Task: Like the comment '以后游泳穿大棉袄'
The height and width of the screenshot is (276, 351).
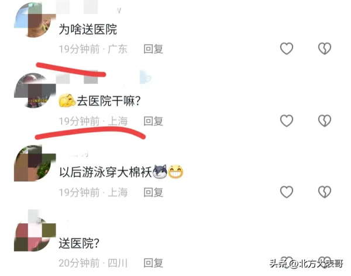Action: [x=287, y=192]
